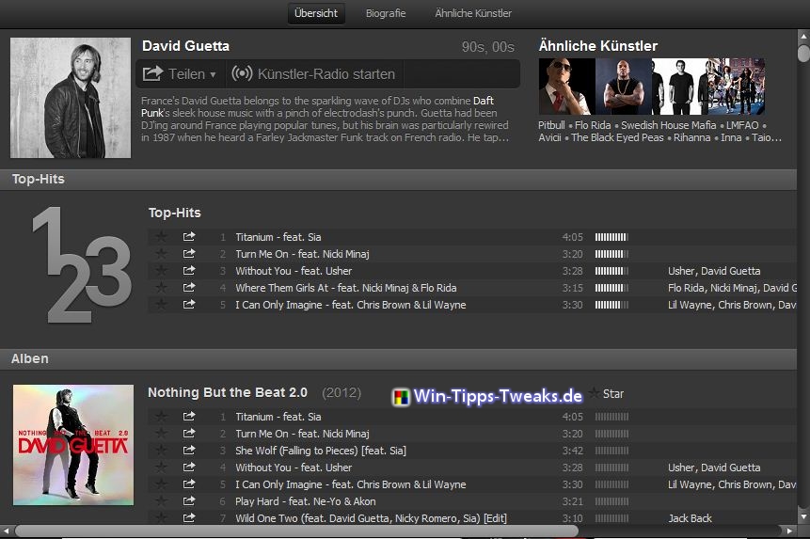Click Jack Back artist text
Image resolution: width=810 pixels, height=539 pixels.
pyautogui.click(x=690, y=517)
